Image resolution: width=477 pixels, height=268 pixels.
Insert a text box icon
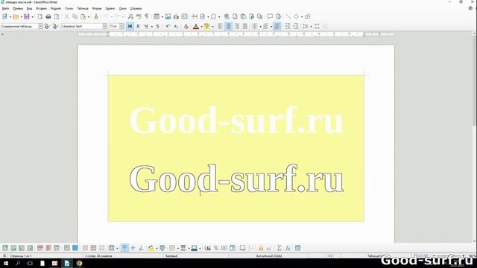[x=184, y=16]
